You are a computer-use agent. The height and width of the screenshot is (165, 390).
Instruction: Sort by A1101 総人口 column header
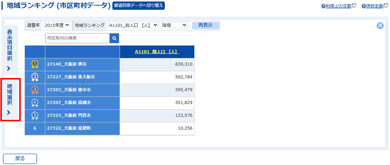pos(157,52)
